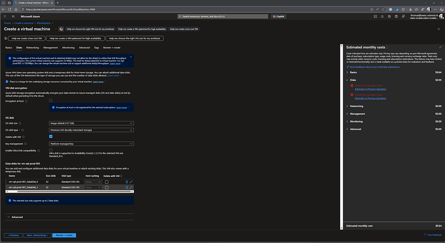Close the Create a virtual machine blade
Screen dimensions: 445x243
point(439,29)
